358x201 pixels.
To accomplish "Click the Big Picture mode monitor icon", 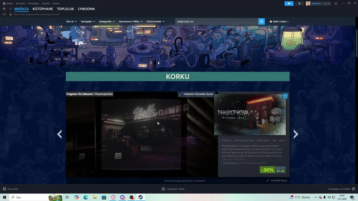I will pos(336,3).
